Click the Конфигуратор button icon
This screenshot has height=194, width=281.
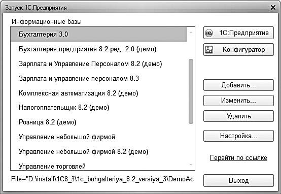pos(209,50)
